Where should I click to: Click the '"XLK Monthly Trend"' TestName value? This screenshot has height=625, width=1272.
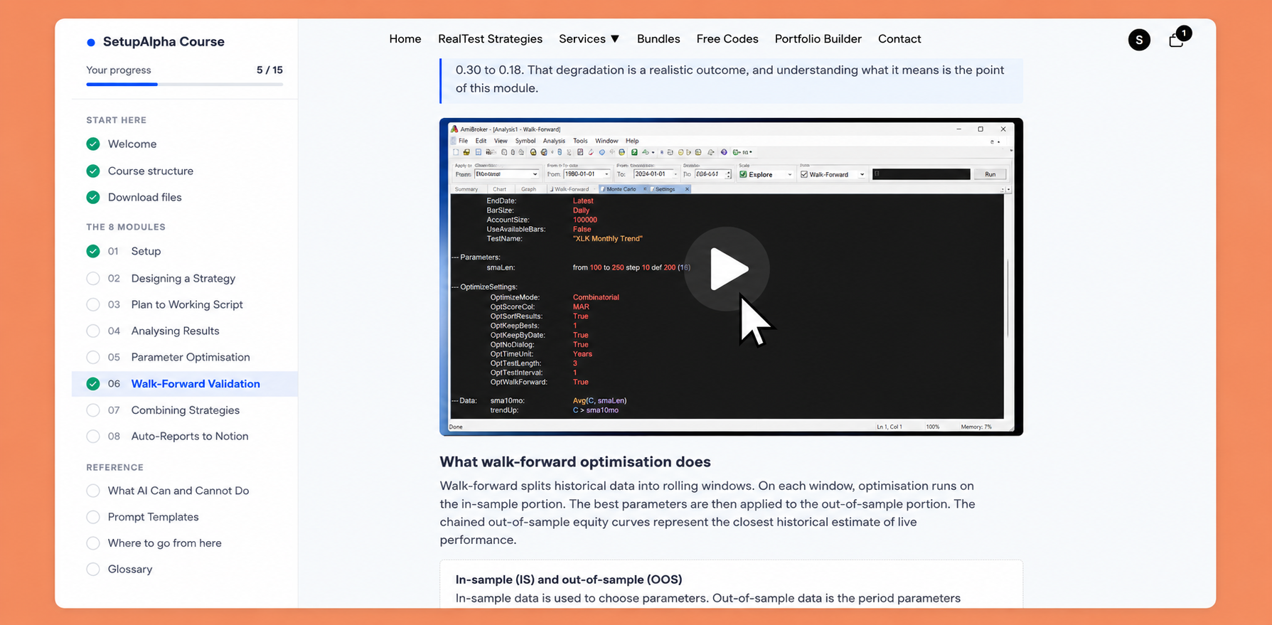(x=608, y=239)
